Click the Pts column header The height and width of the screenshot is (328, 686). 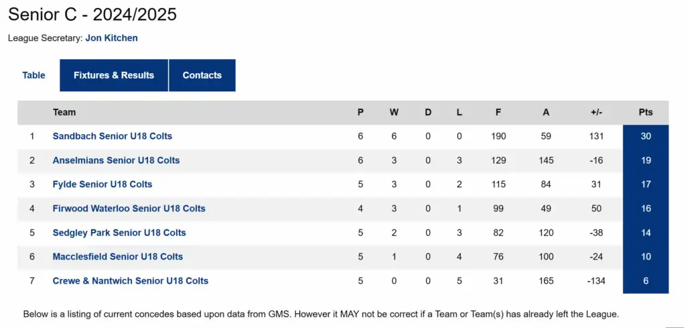[645, 112]
